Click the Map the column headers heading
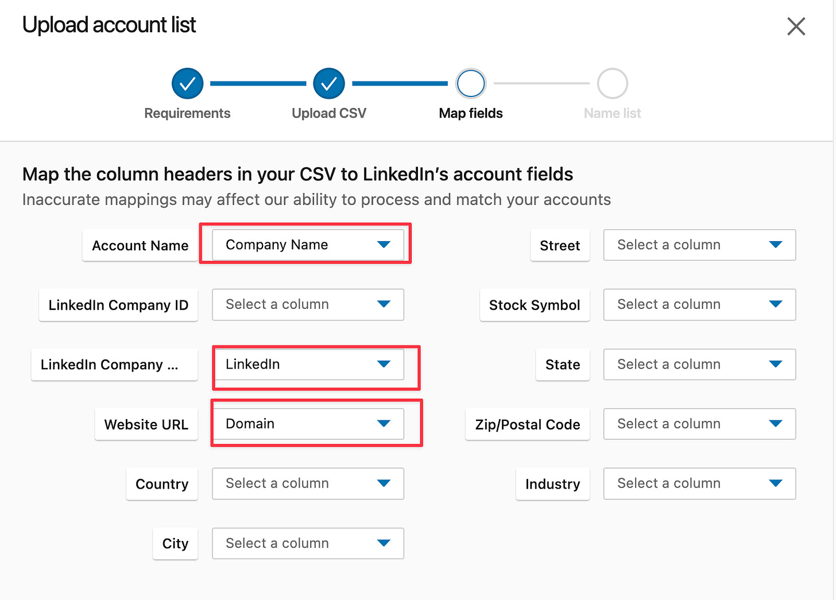The image size is (836, 600). (x=297, y=174)
